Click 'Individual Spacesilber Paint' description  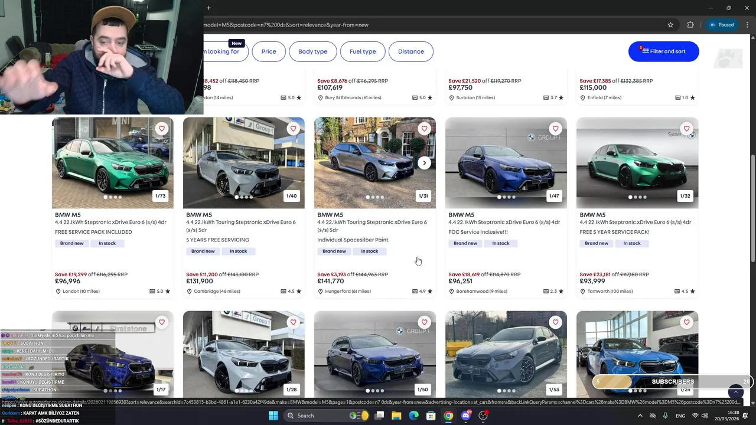(353, 240)
